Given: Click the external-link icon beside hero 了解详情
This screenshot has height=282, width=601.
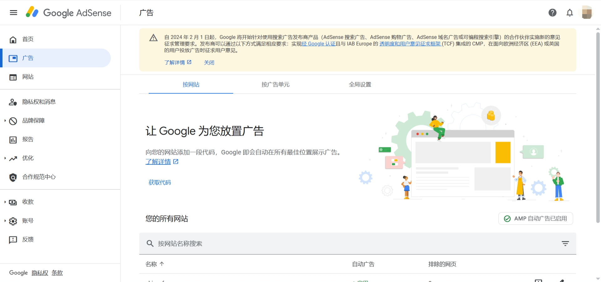Looking at the screenshot, I should [x=176, y=162].
